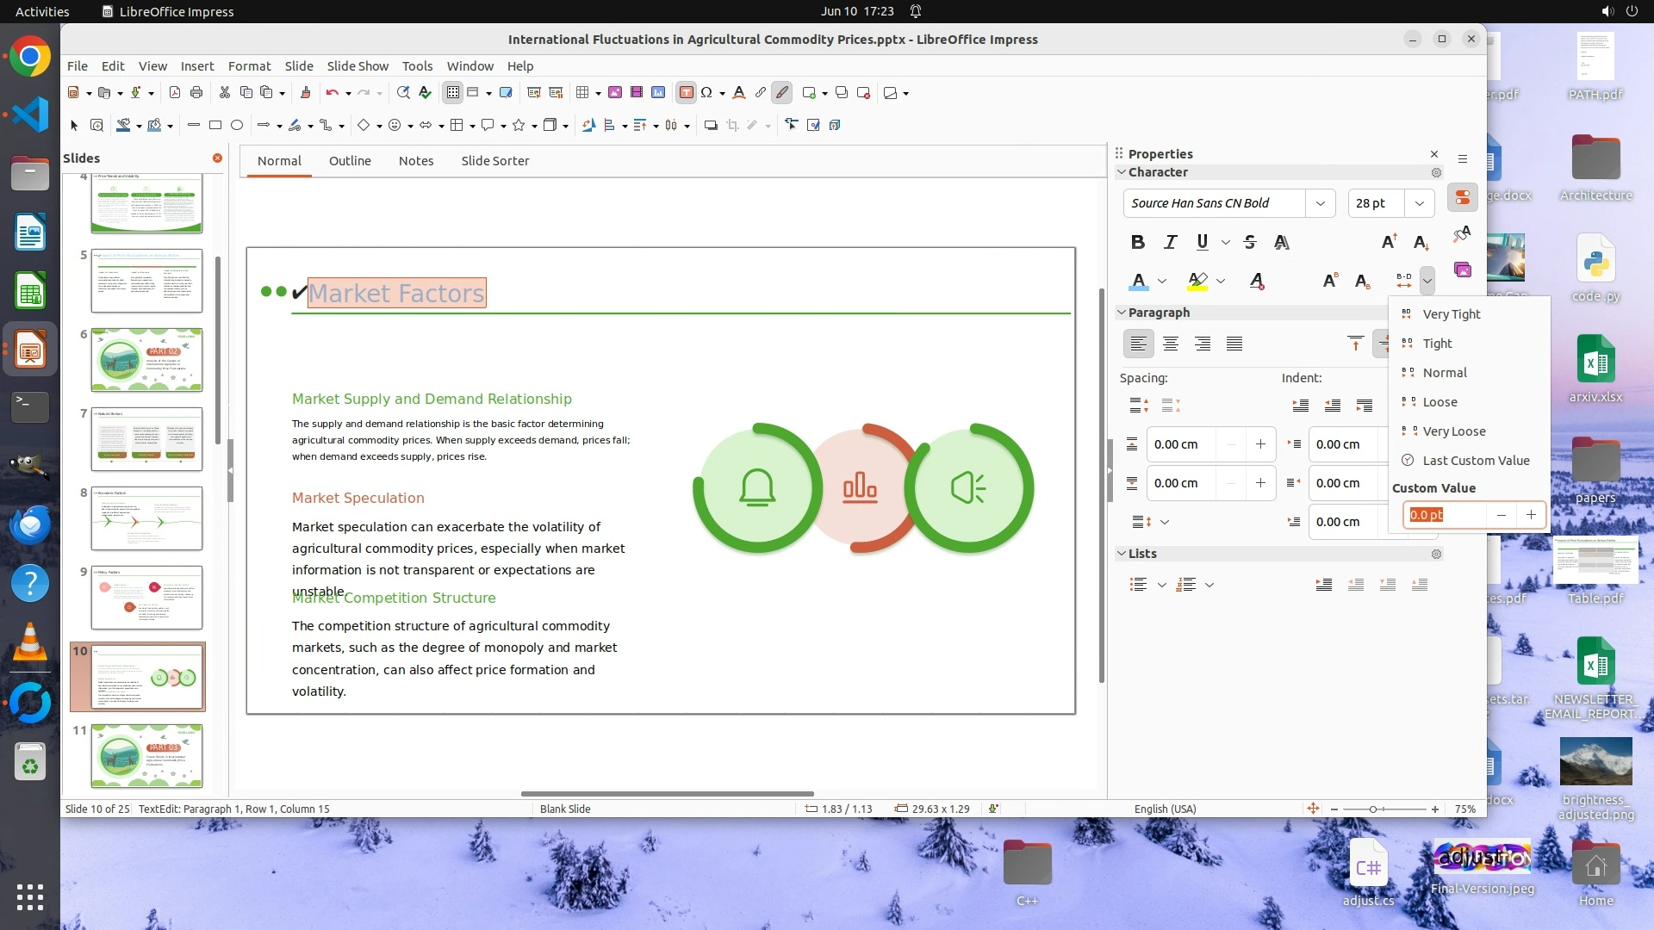Screen dimensions: 1654x930
Task: Open the font size dropdown
Action: pyautogui.click(x=1419, y=203)
